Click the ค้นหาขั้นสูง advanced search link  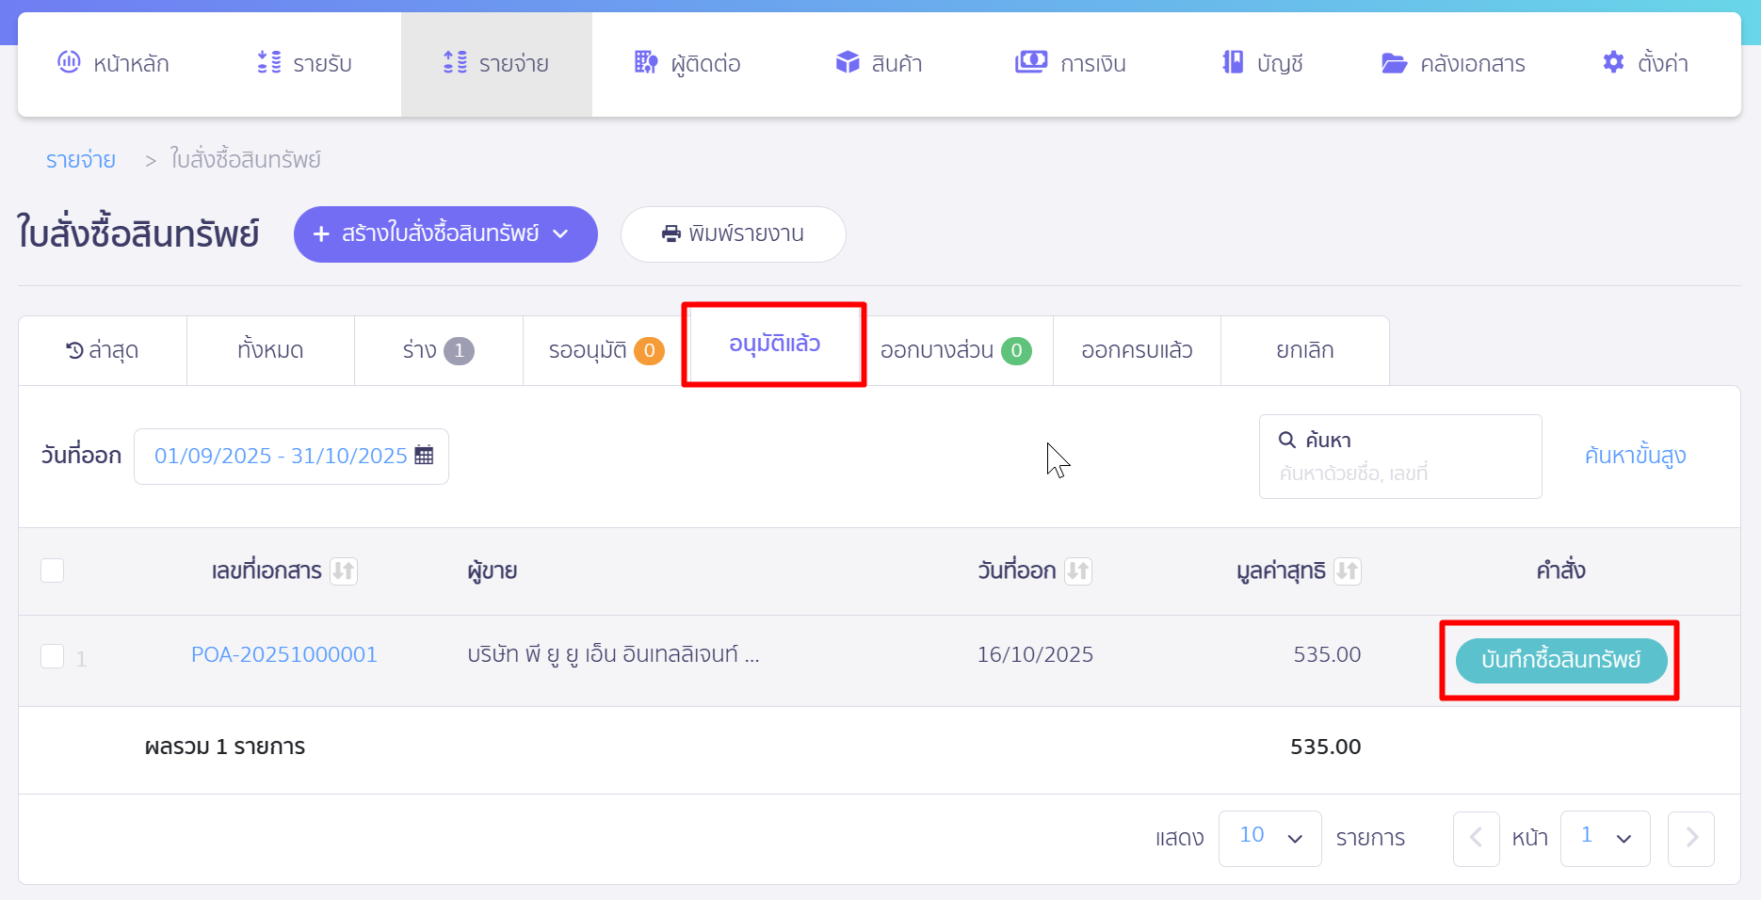(1636, 456)
